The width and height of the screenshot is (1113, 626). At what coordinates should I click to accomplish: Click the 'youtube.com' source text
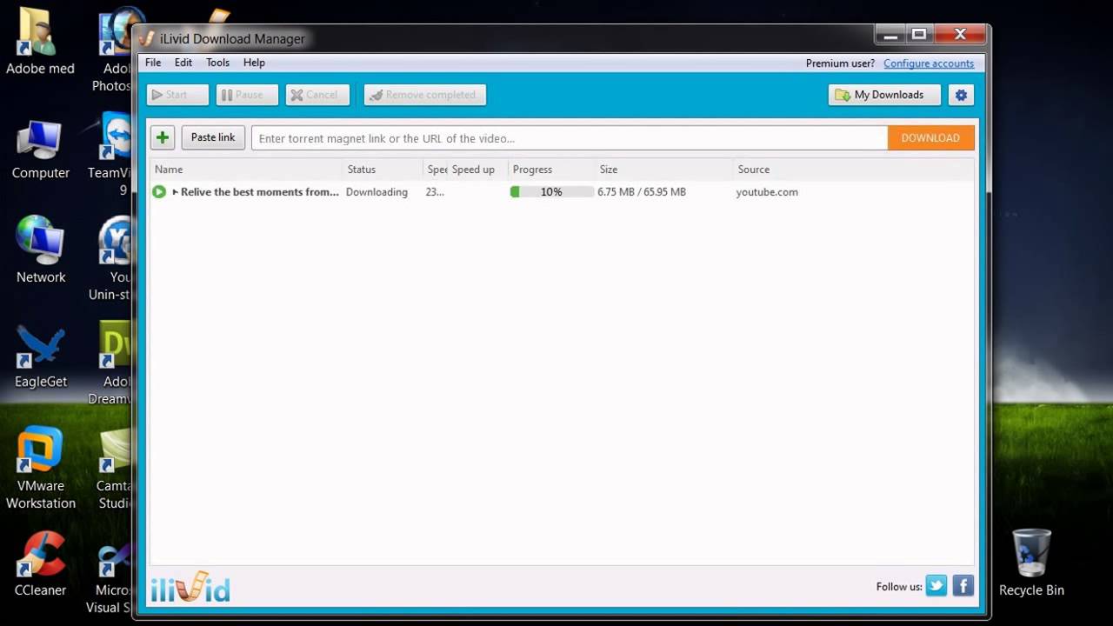pyautogui.click(x=767, y=192)
